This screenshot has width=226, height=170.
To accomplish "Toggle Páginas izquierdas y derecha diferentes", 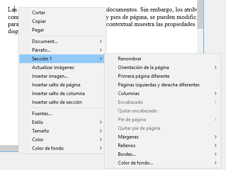I will (163, 85).
